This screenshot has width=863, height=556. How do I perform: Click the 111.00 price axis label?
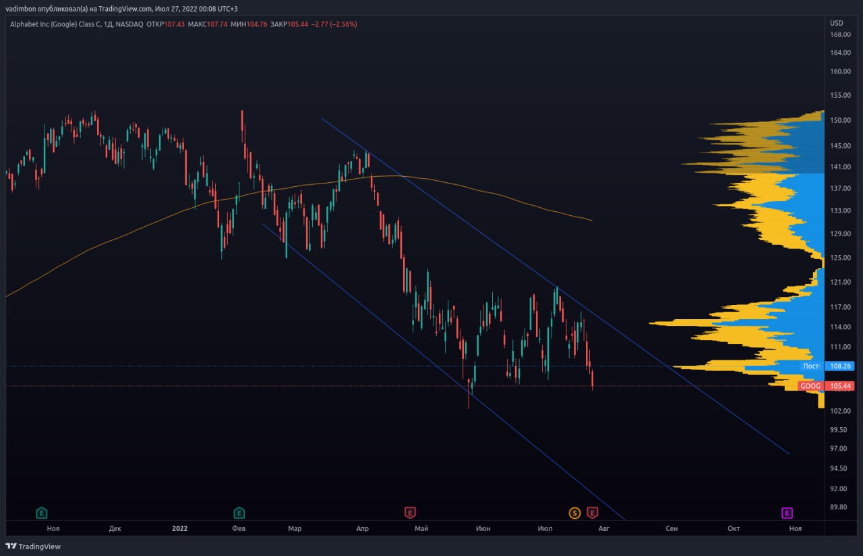(x=840, y=346)
